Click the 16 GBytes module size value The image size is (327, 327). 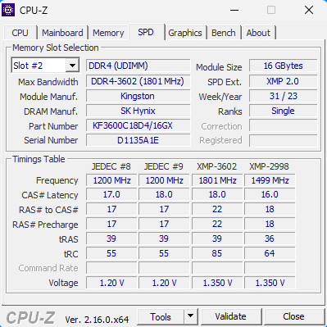point(284,66)
